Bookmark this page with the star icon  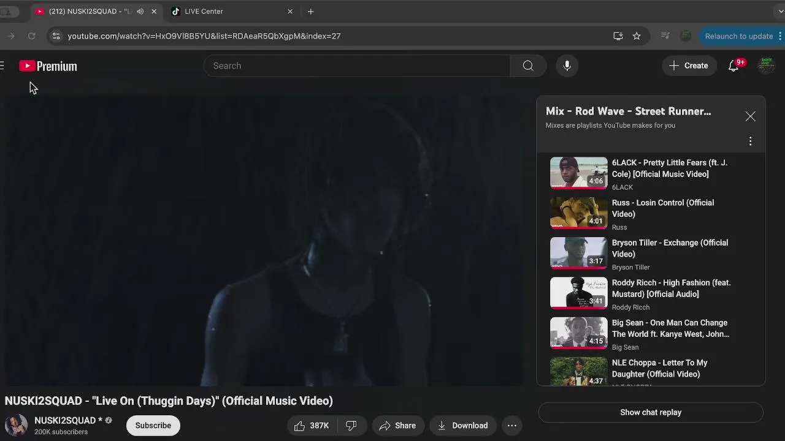tap(637, 36)
